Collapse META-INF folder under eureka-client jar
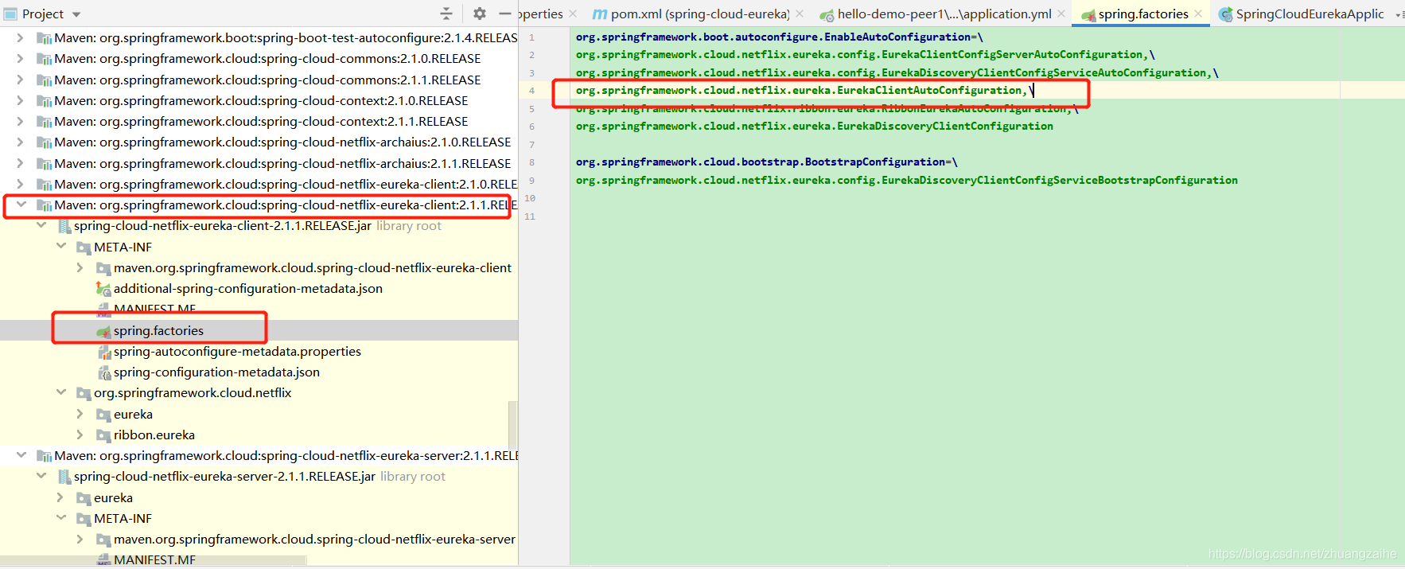The width and height of the screenshot is (1405, 569). [x=61, y=247]
